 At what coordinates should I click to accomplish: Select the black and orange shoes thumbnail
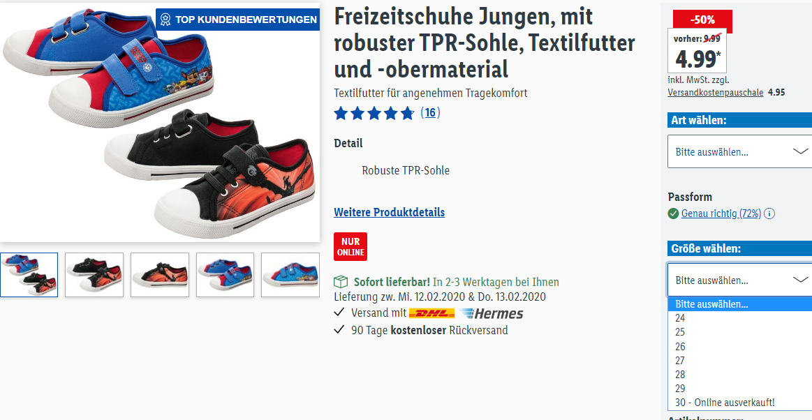click(94, 275)
